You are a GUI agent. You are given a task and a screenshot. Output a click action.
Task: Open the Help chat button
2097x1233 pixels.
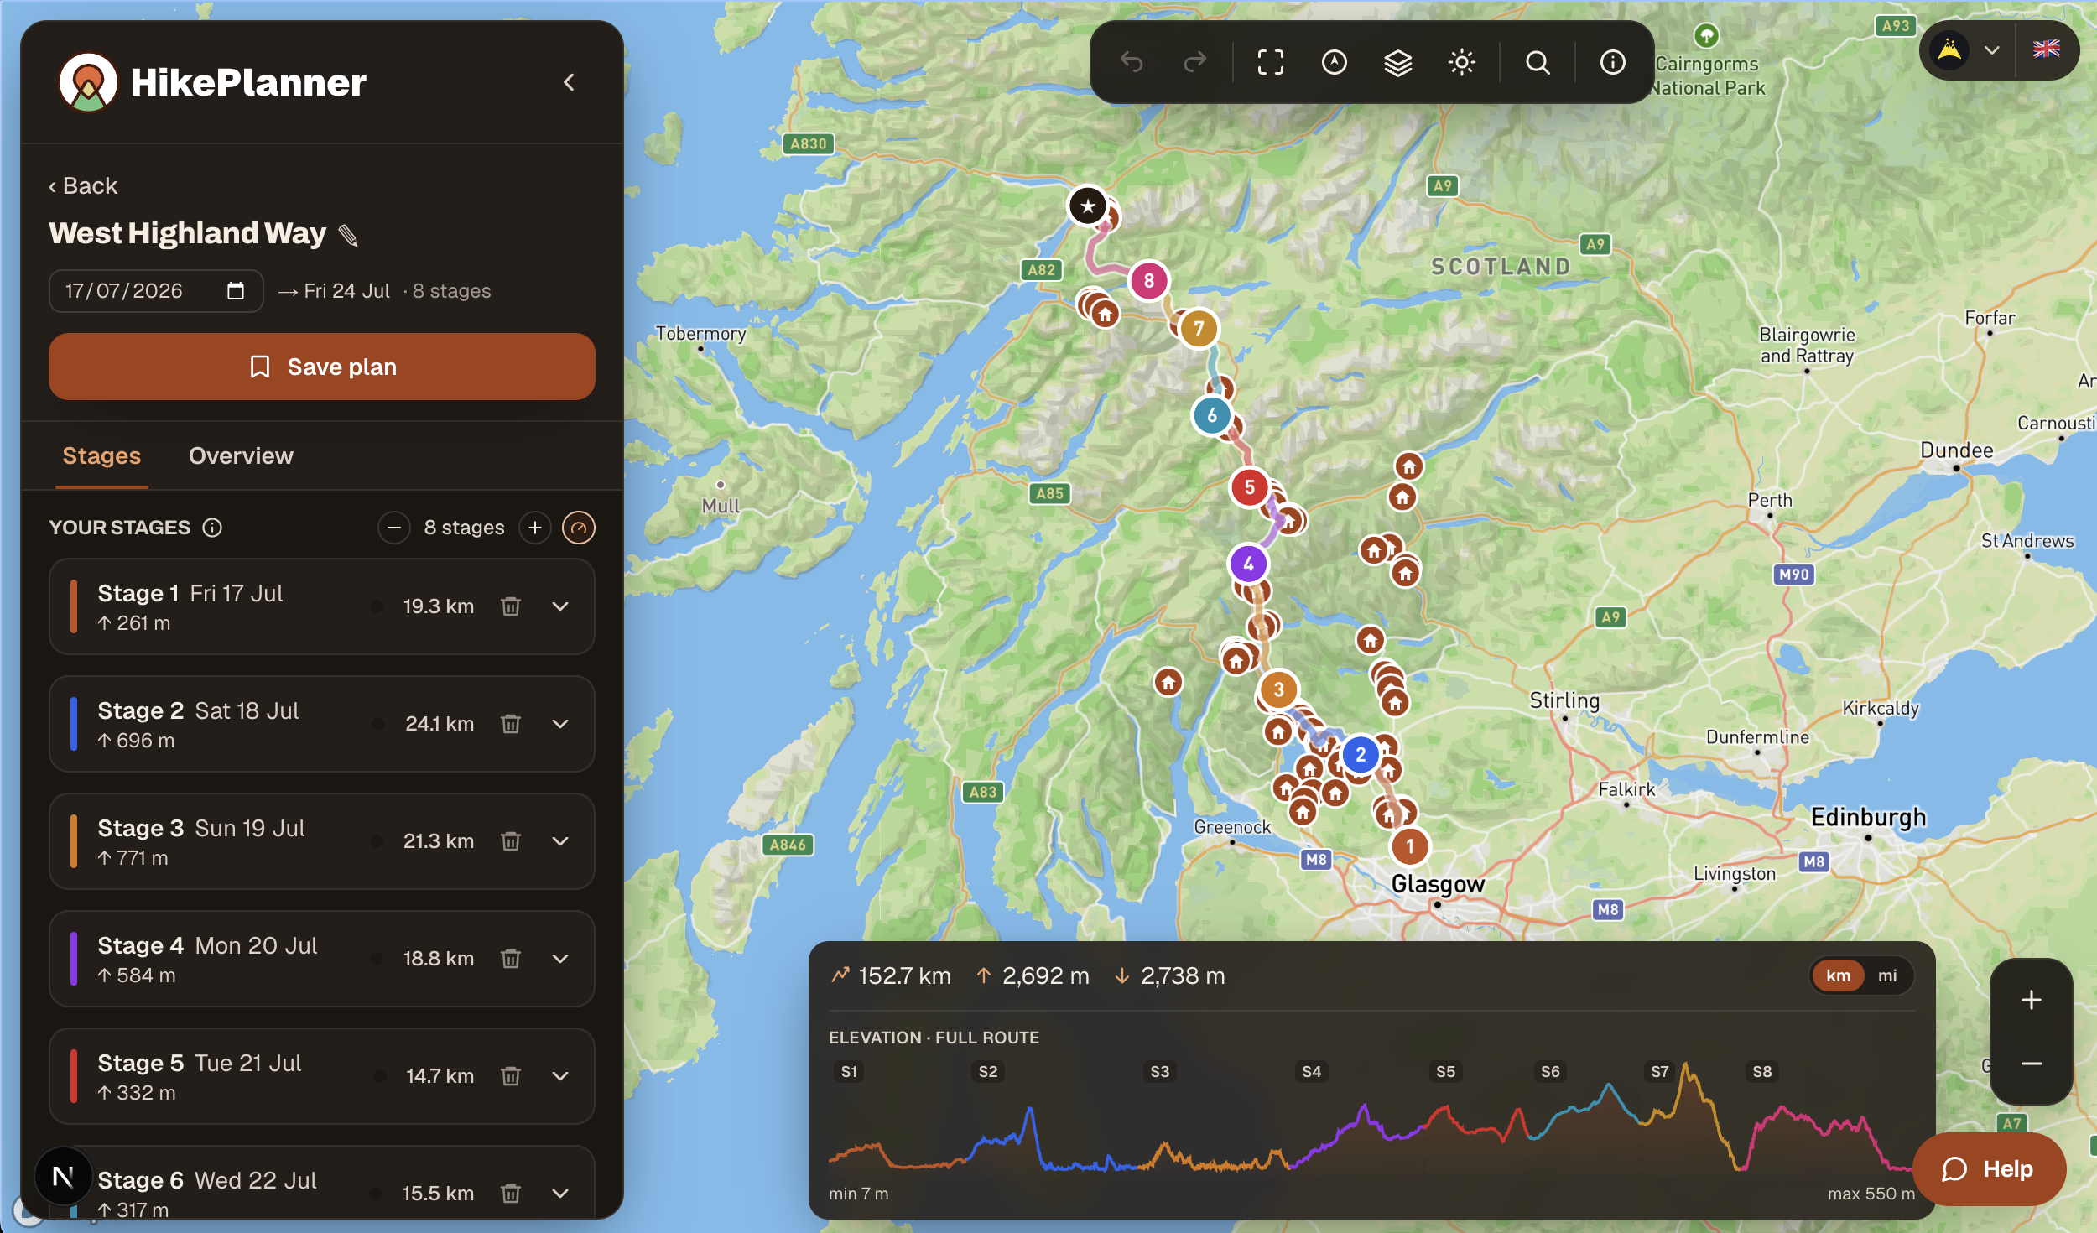click(1990, 1169)
